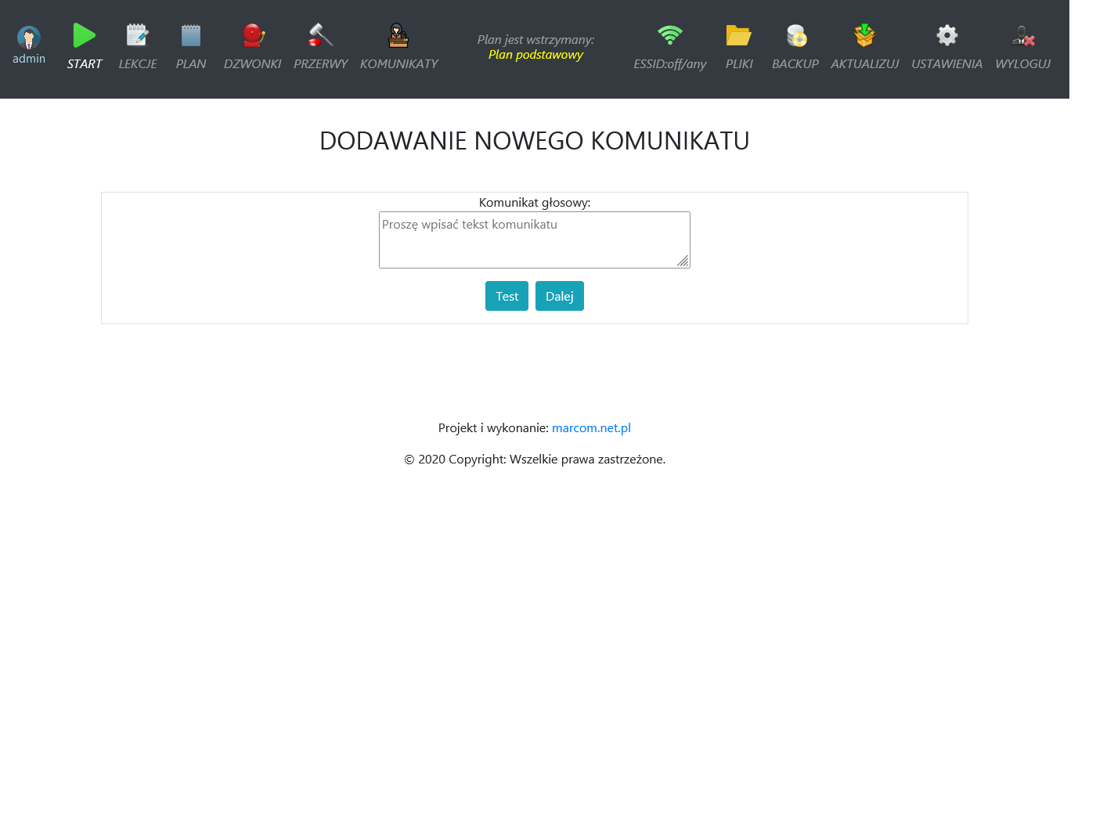This screenshot has width=1096, height=822.
Task: Select the LEKCJE menu label
Action: pos(138,64)
